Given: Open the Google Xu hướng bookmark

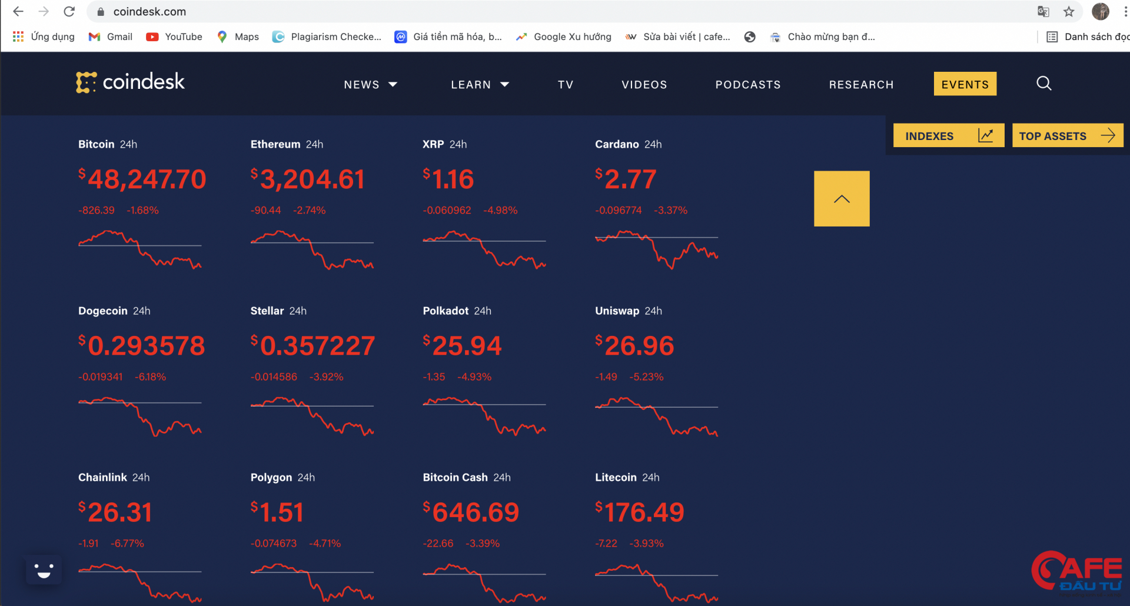Looking at the screenshot, I should pos(564,36).
